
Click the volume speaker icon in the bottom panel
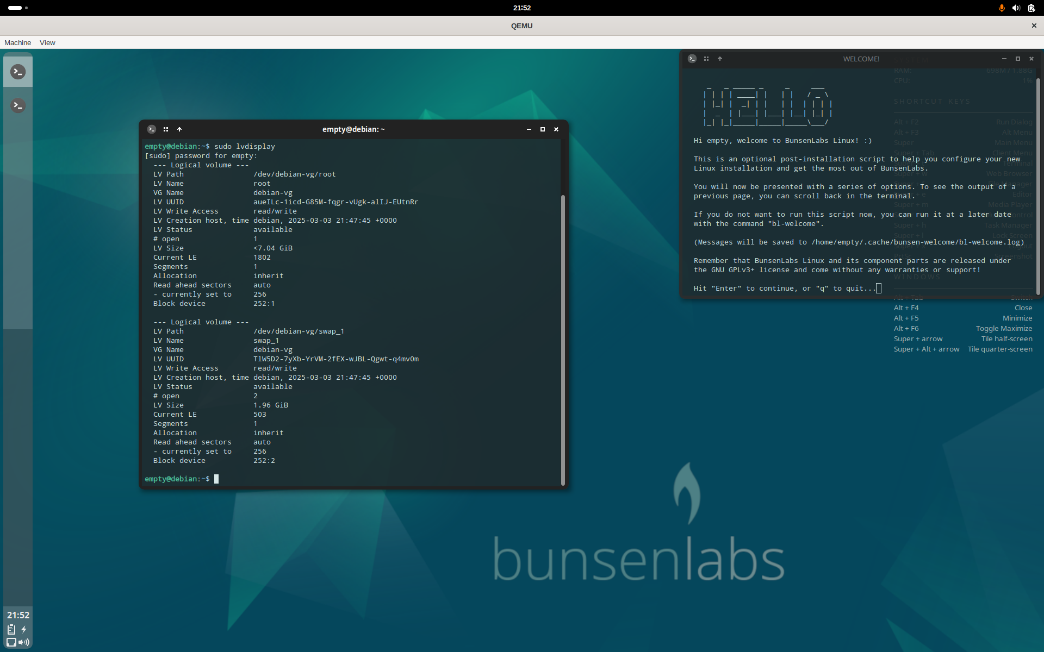click(24, 642)
